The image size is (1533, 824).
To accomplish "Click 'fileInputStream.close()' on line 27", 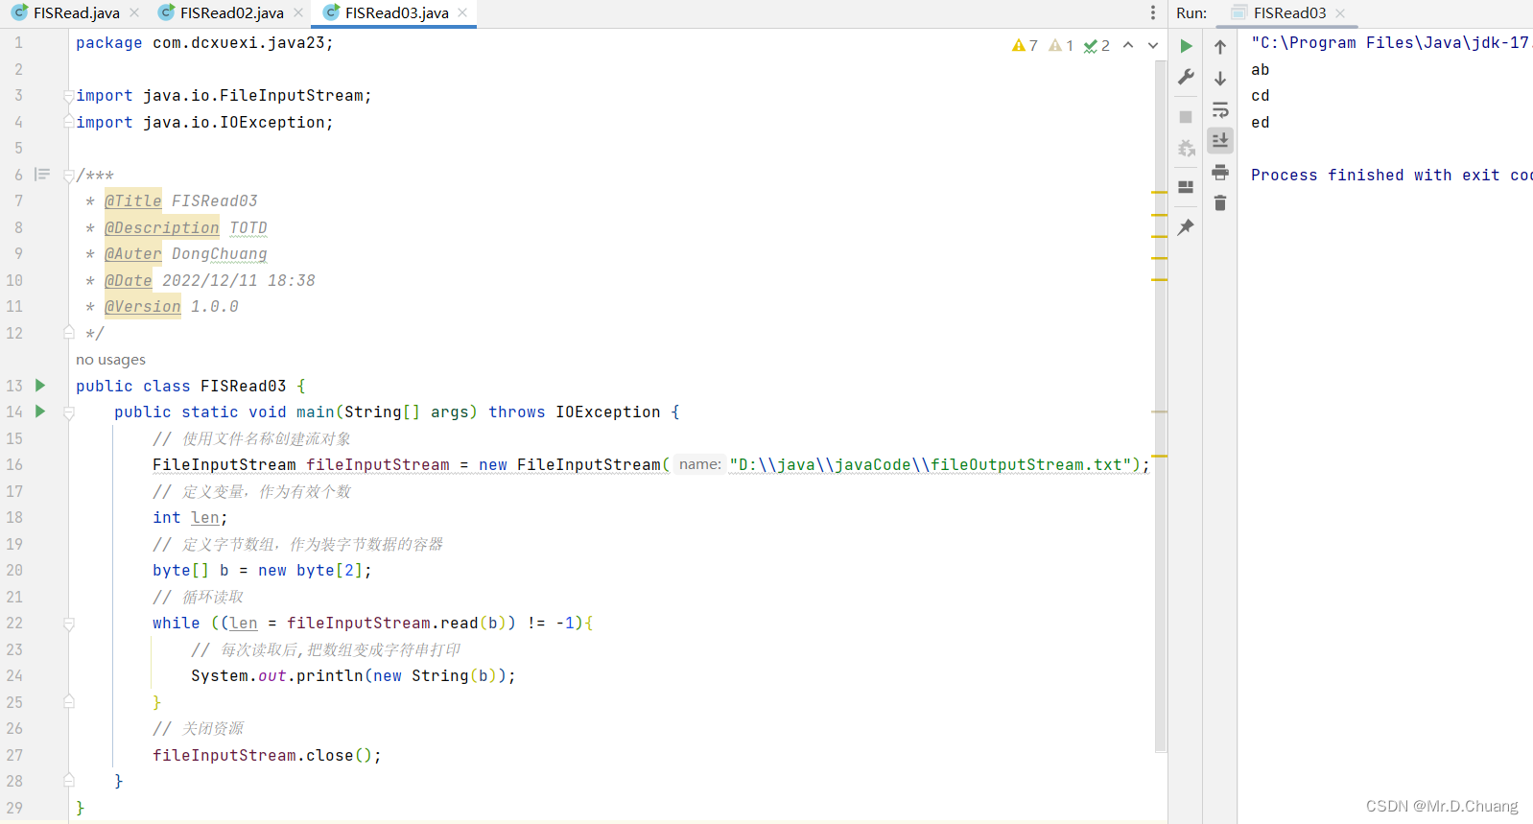I will pyautogui.click(x=267, y=755).
